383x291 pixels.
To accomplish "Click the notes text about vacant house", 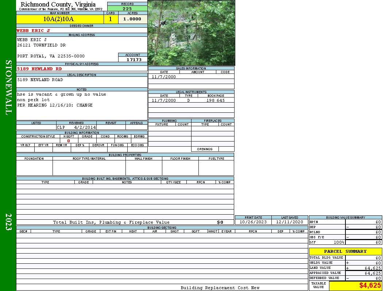I will pos(61,94).
